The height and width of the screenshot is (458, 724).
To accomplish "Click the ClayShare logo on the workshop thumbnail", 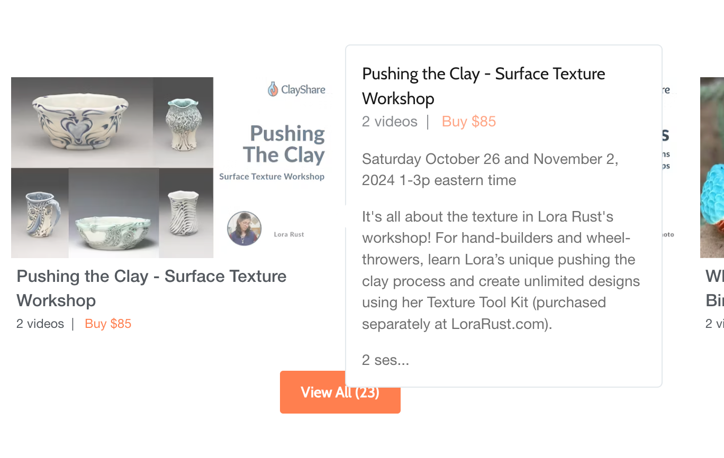I will pos(296,89).
